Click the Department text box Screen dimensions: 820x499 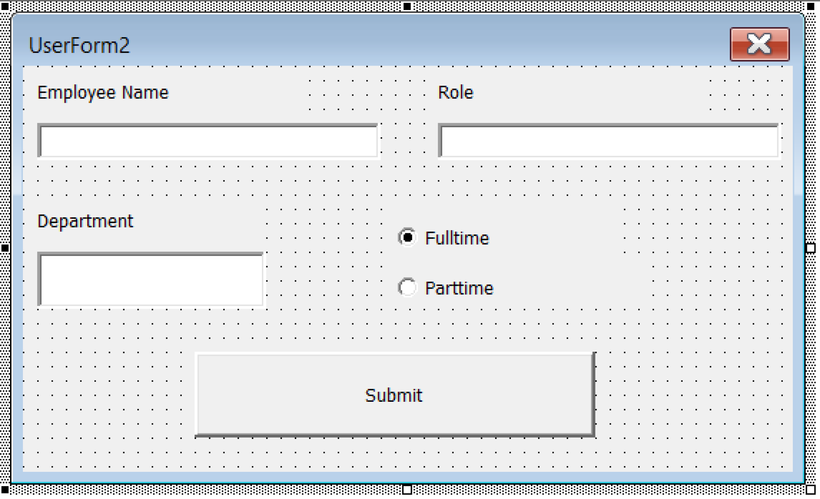[x=151, y=280]
